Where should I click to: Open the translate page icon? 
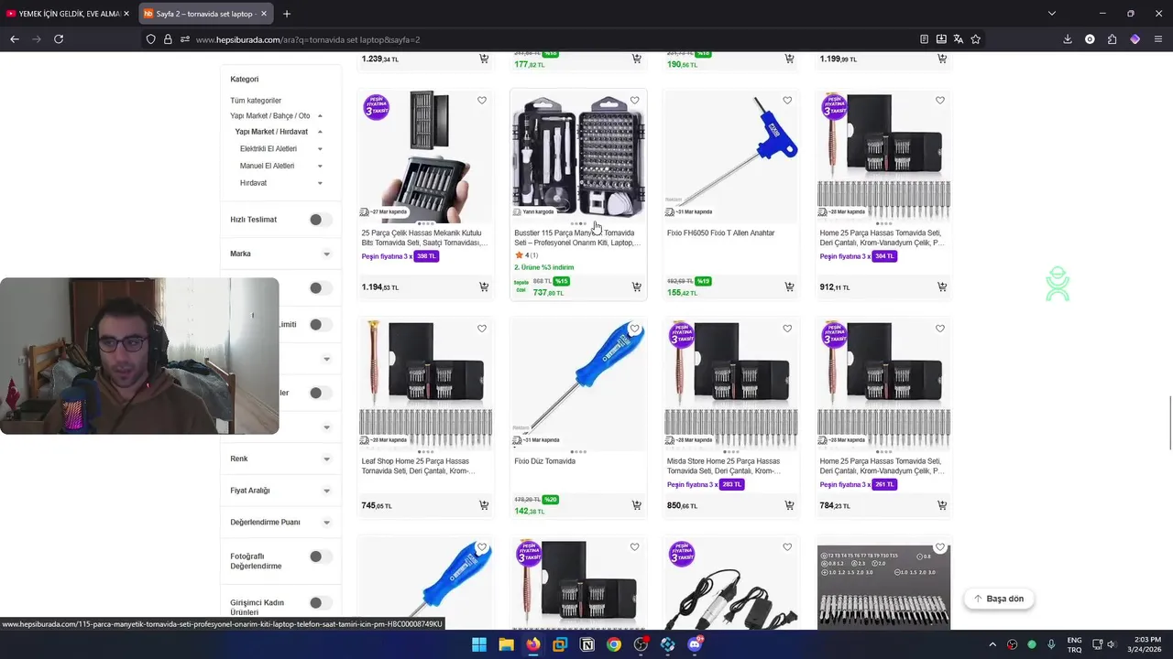(x=959, y=39)
